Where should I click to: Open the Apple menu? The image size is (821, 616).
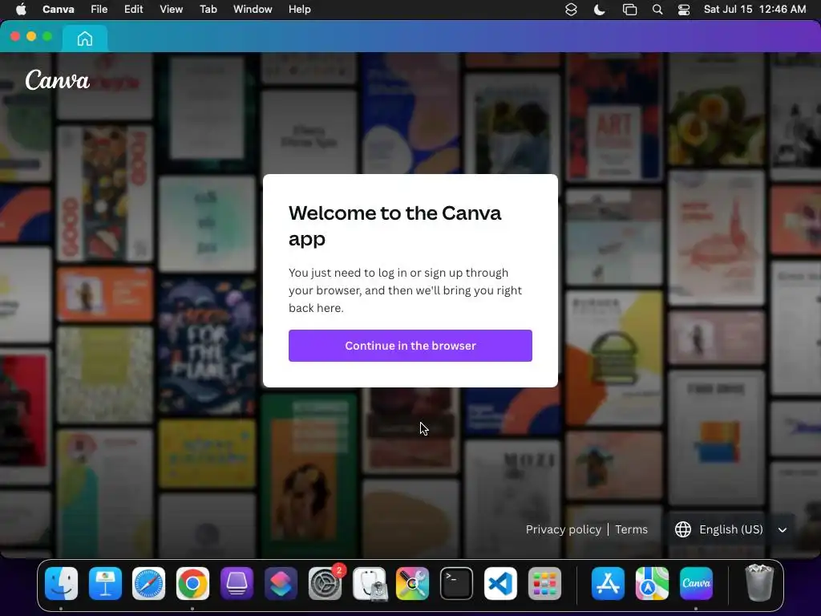click(21, 10)
